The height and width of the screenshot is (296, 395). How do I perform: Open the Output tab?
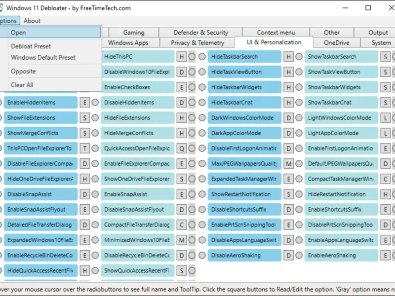(375, 33)
